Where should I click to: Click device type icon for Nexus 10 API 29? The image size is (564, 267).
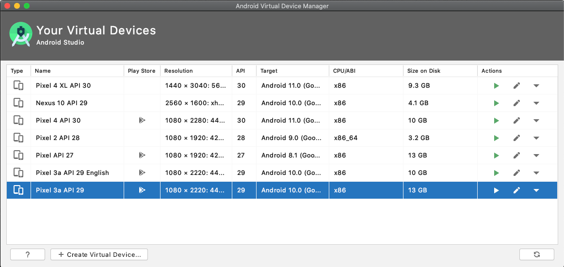[18, 103]
